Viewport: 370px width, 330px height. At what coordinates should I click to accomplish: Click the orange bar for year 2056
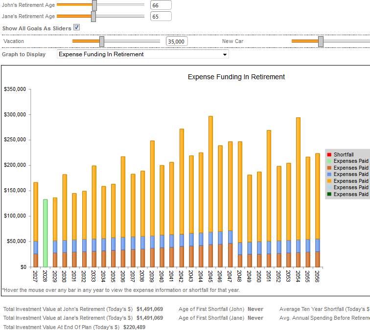(318, 197)
